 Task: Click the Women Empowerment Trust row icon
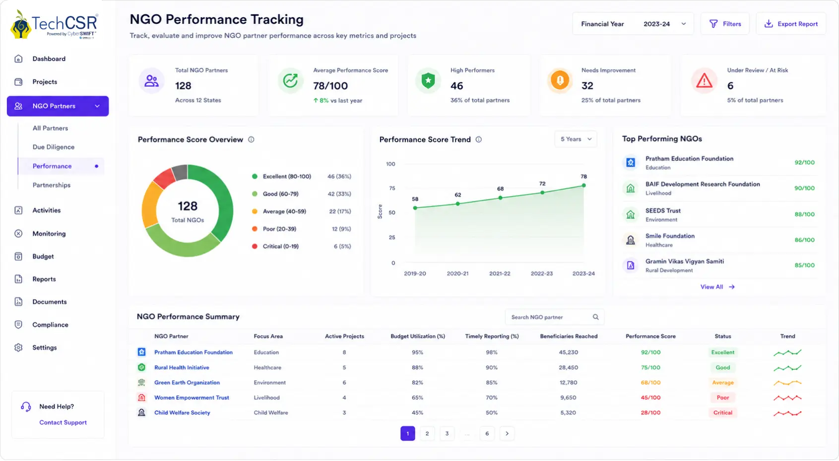(x=141, y=398)
